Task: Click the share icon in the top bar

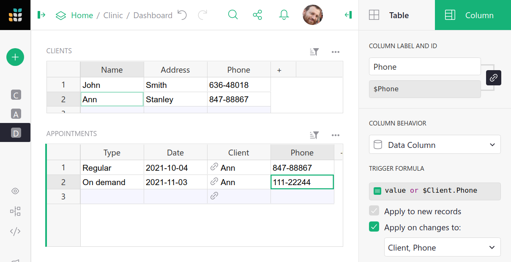Action: pos(258,14)
